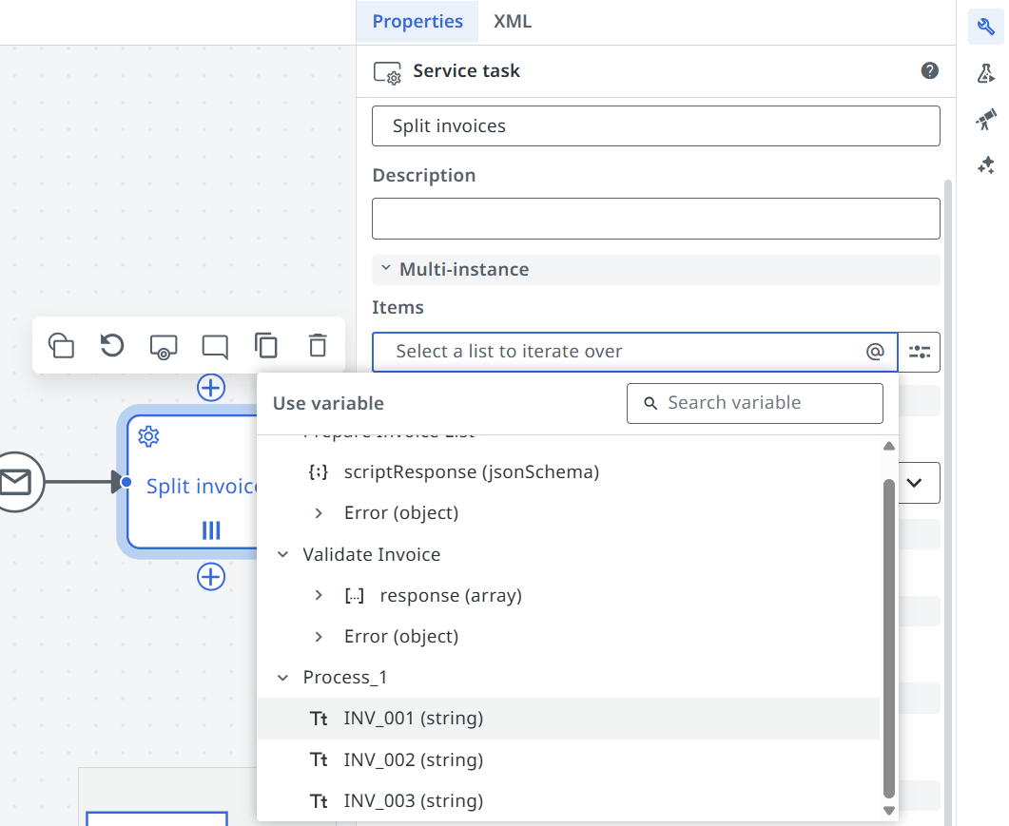Image resolution: width=1009 pixels, height=826 pixels.
Task: Open the dropdown chevron behind variable list
Action: (x=915, y=483)
